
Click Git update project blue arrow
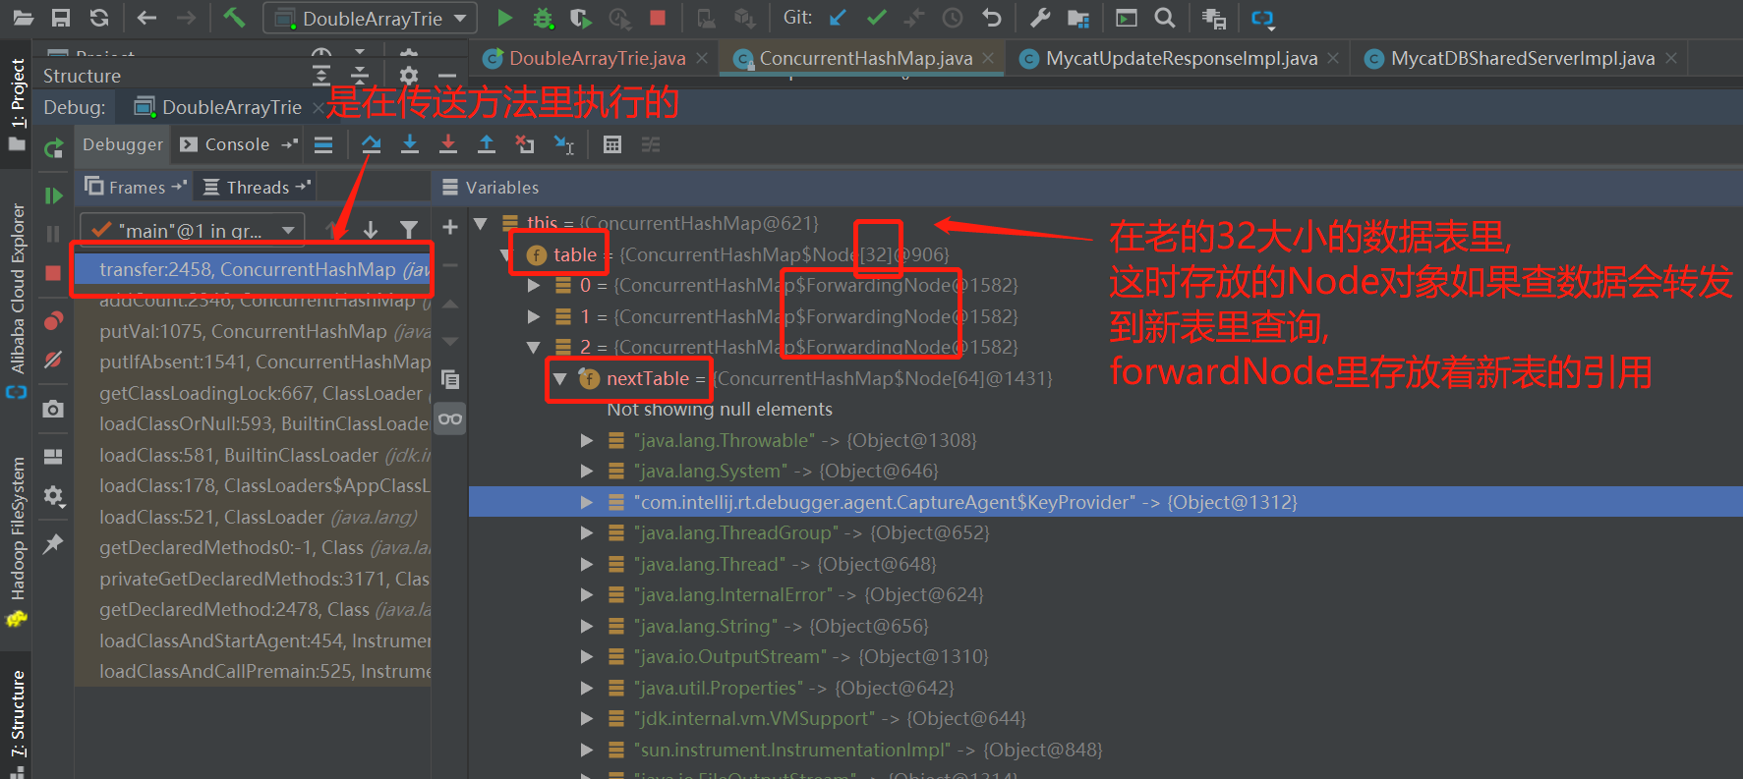coord(838,18)
